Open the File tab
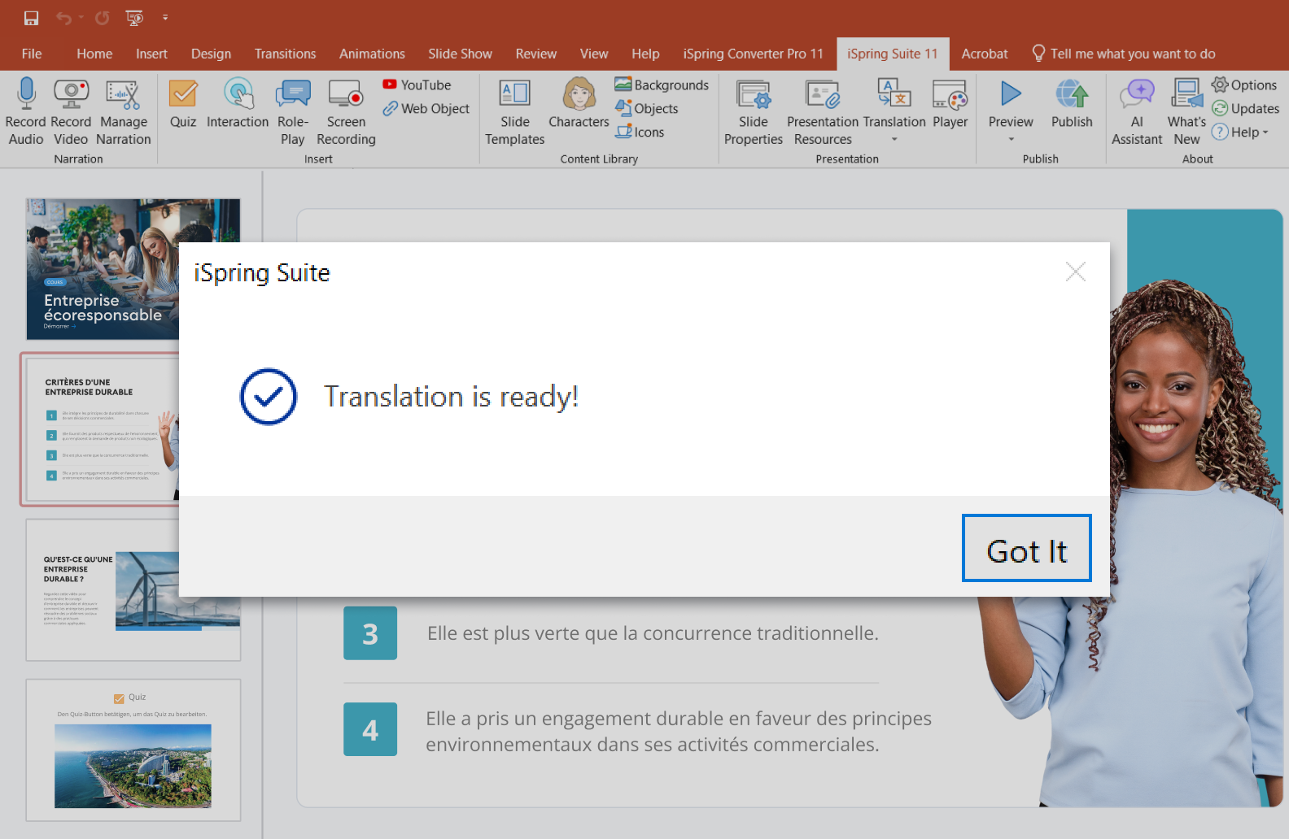Screen dimensions: 1289x839 (x=32, y=54)
